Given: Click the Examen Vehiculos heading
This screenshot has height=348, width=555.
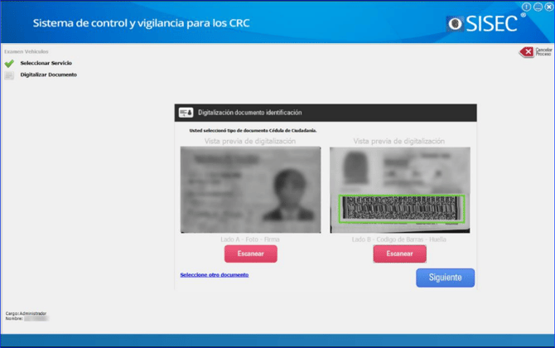Looking at the screenshot, I should (x=27, y=51).
